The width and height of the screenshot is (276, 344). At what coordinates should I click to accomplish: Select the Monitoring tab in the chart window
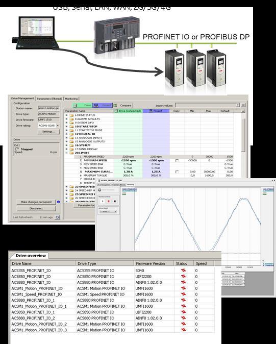click(131, 185)
